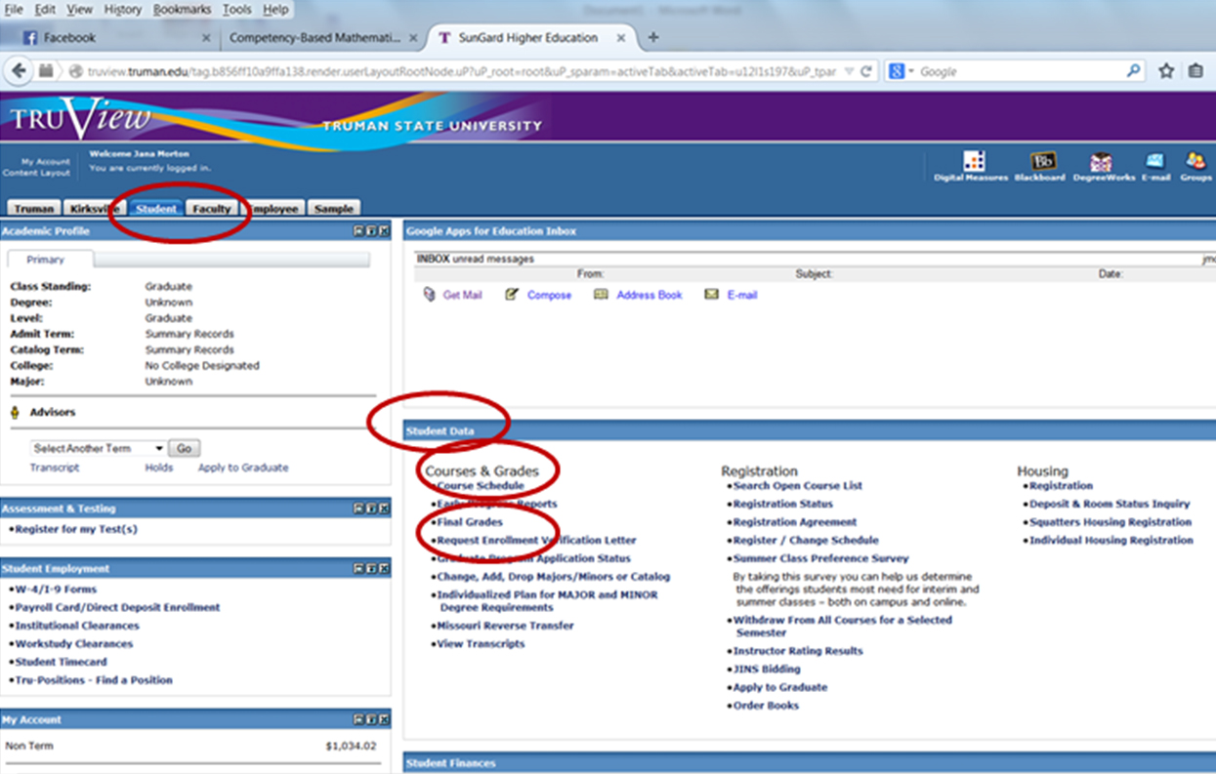Click the Address Book icon
This screenshot has width=1216, height=774.
click(x=601, y=295)
